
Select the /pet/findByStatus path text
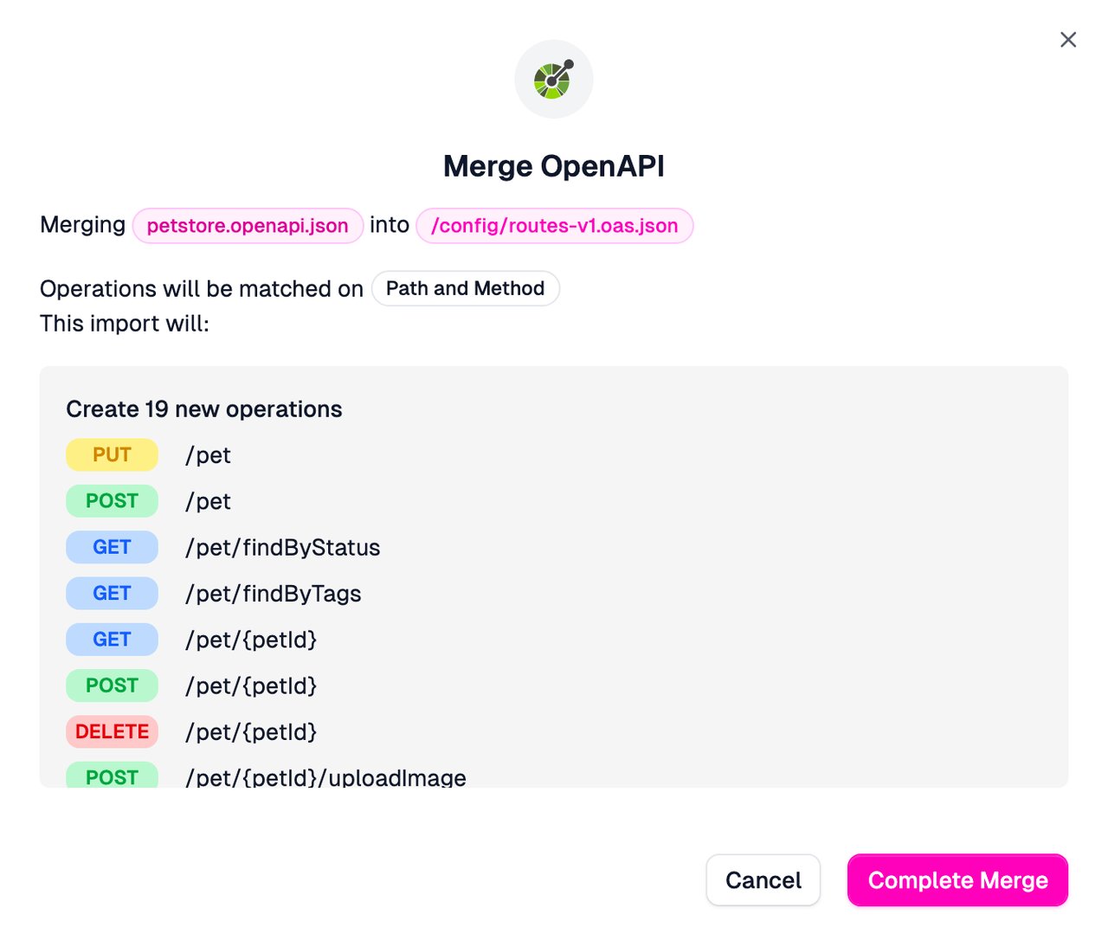coord(283,548)
